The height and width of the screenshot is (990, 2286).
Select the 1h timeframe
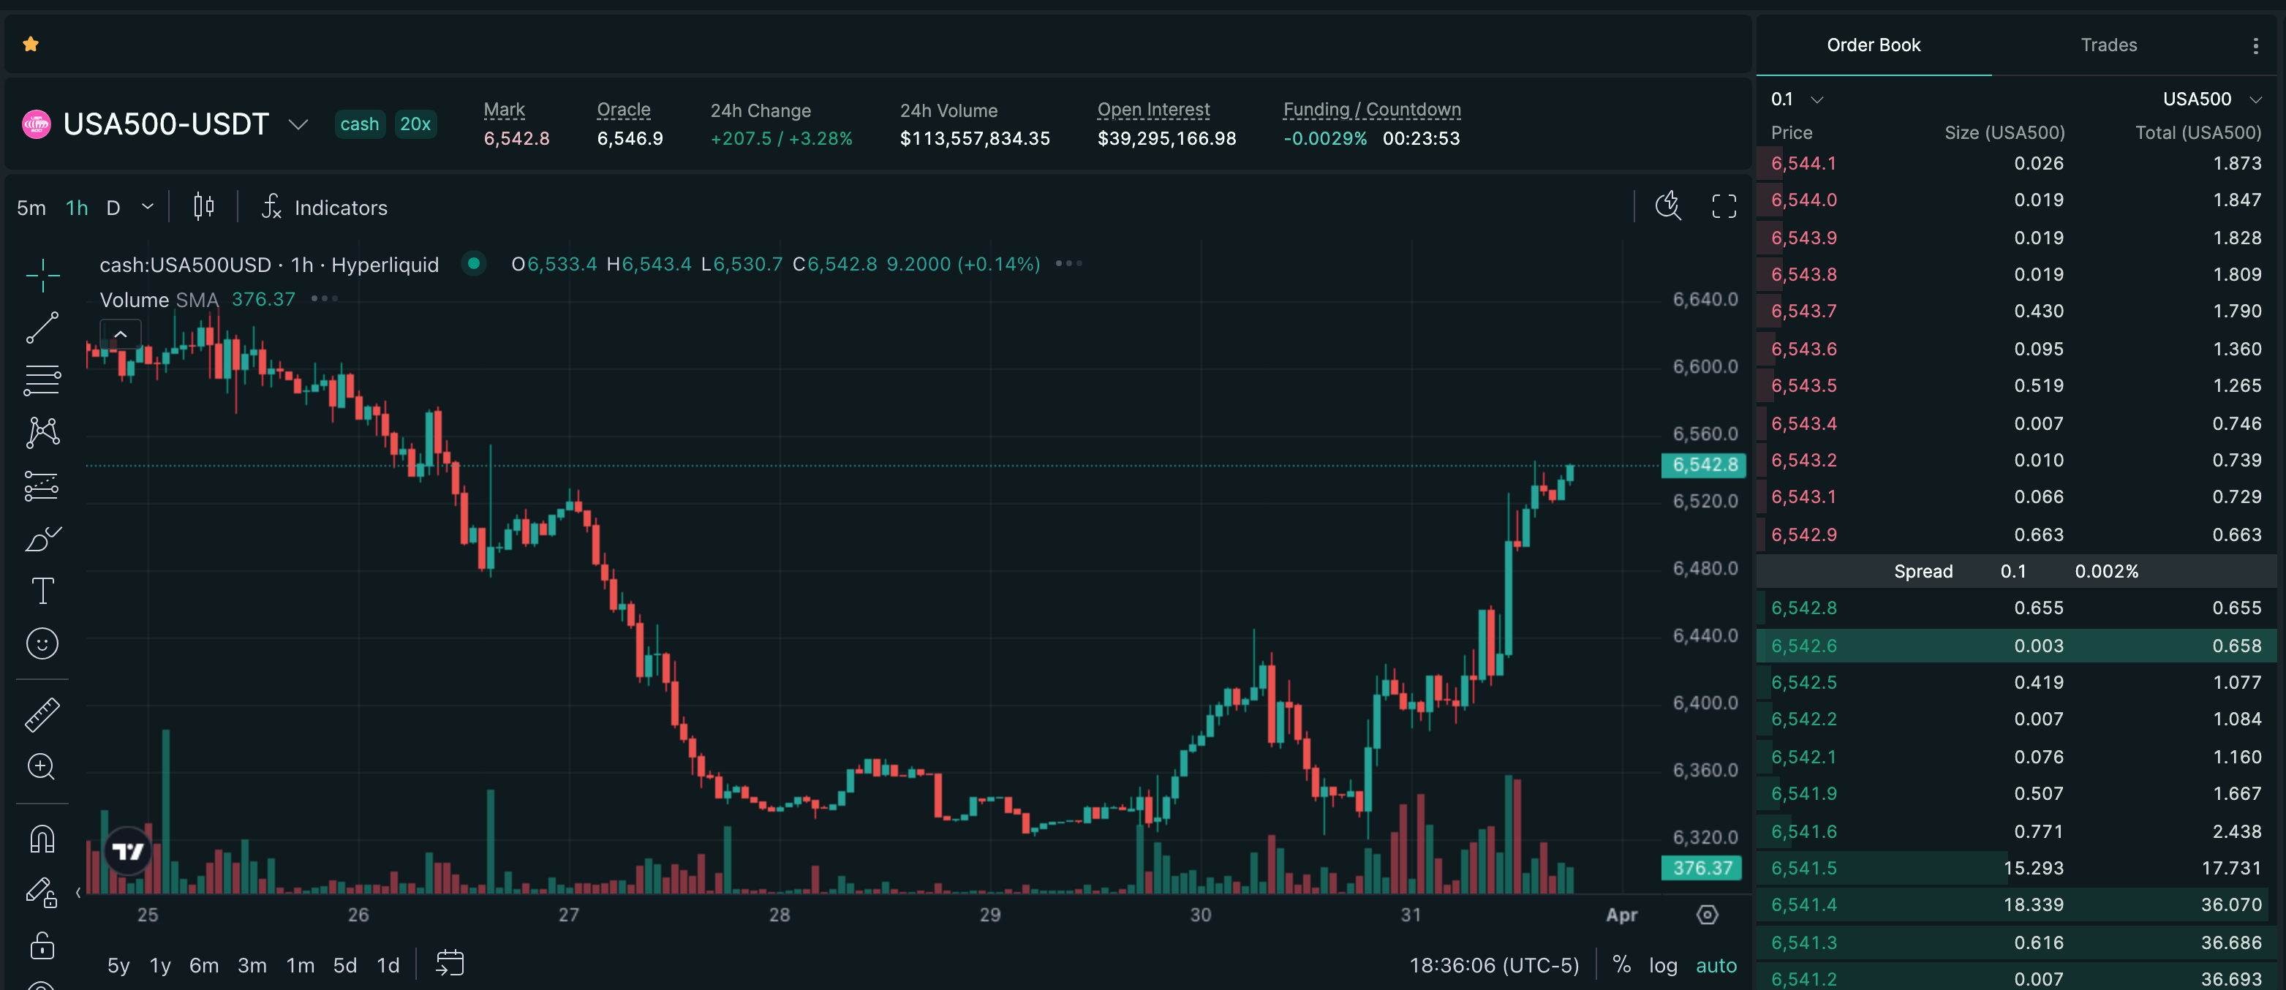tap(76, 208)
